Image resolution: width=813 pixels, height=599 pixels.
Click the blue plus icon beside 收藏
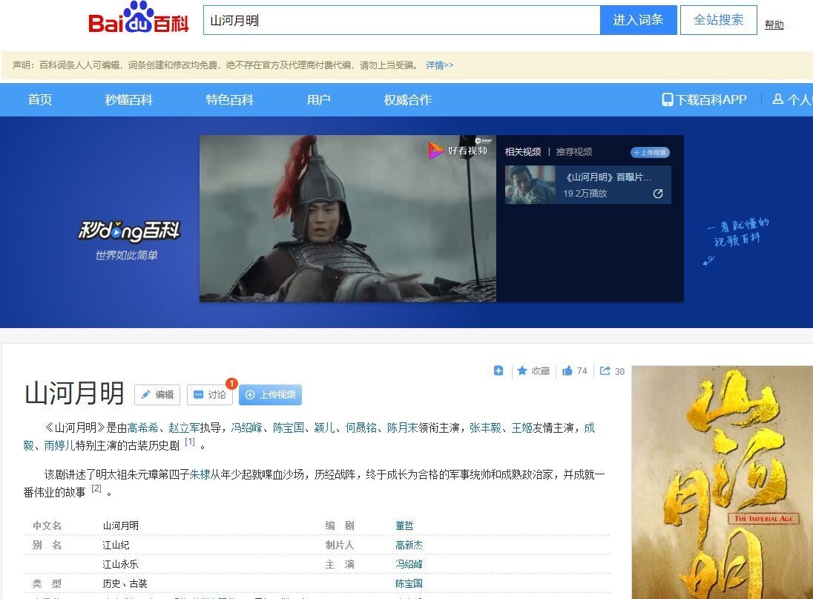498,370
